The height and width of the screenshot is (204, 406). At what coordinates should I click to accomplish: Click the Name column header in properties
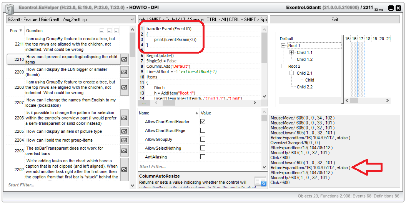point(144,113)
